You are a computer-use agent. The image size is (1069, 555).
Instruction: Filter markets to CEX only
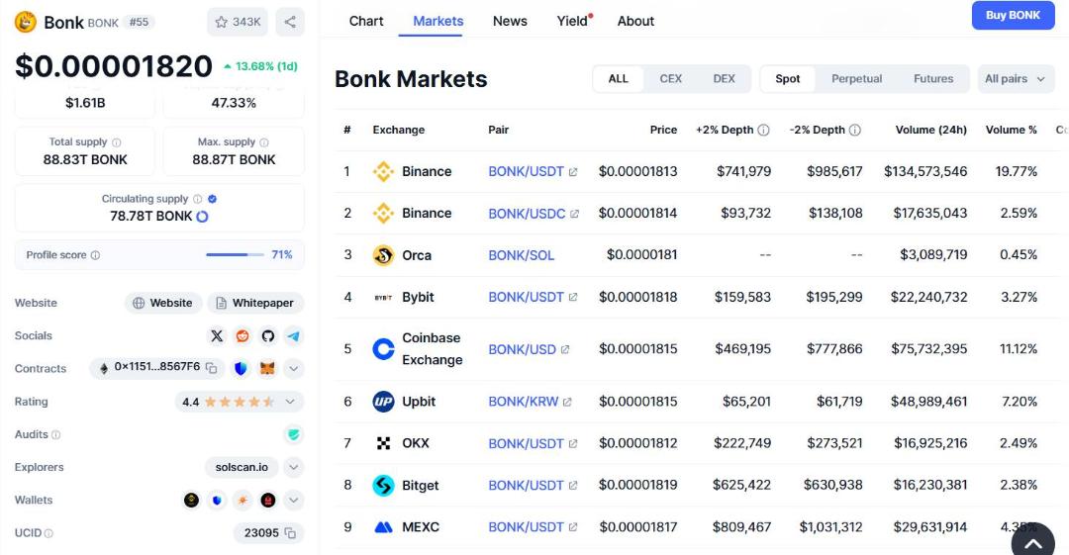(670, 78)
